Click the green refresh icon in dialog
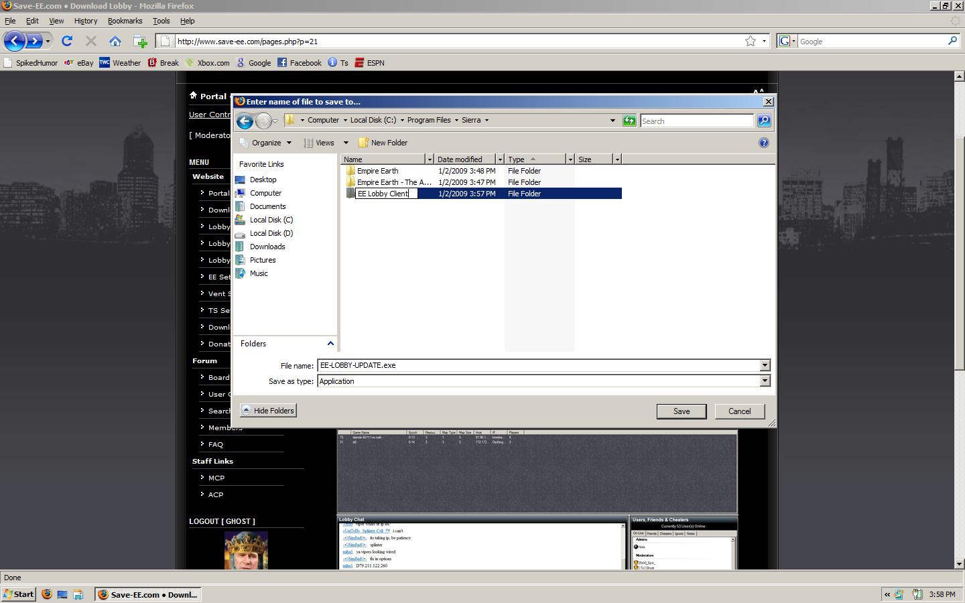 629,121
